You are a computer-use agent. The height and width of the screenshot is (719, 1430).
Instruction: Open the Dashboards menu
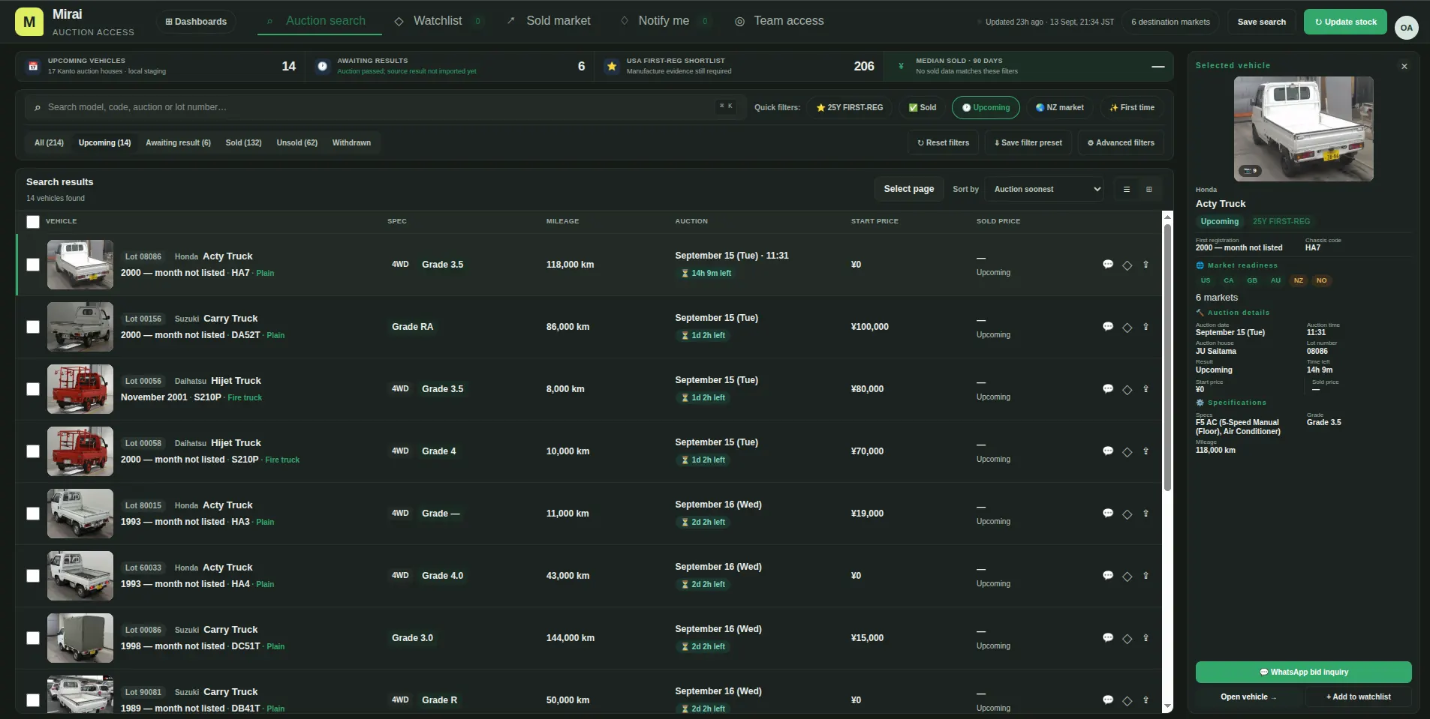click(196, 22)
